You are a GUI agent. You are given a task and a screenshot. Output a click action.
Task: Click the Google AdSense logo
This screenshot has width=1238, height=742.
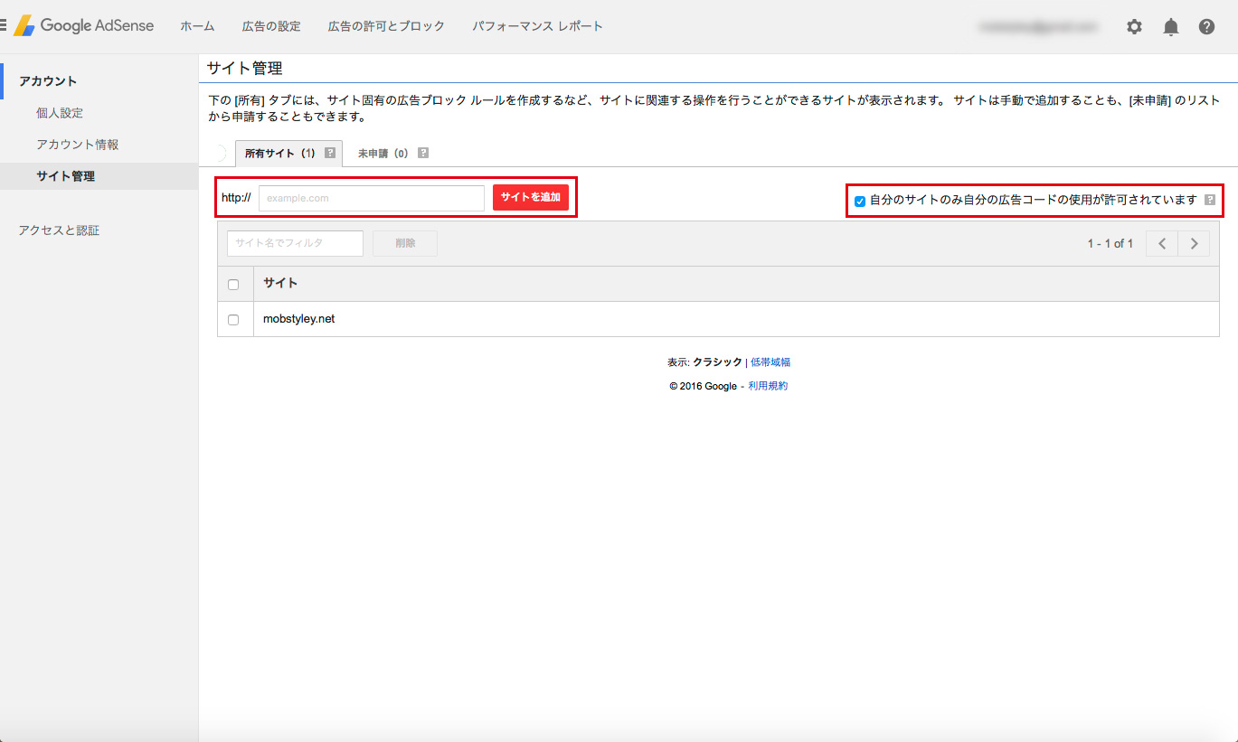[83, 26]
